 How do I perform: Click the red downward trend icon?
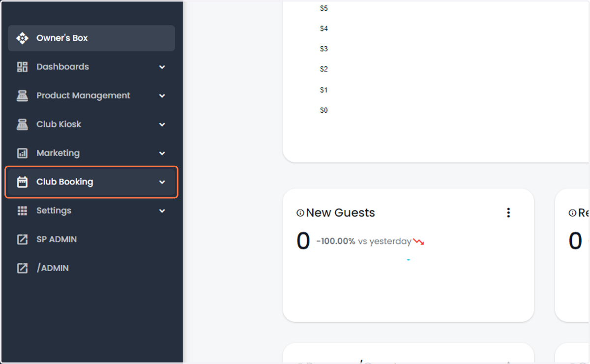(x=418, y=242)
